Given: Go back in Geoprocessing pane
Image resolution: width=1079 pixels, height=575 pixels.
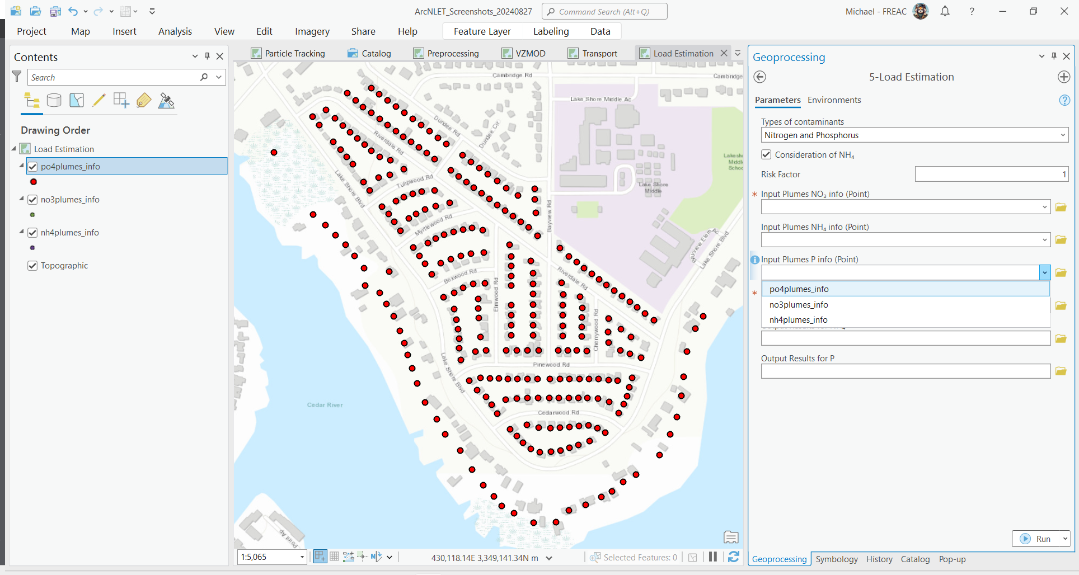Looking at the screenshot, I should pos(760,77).
